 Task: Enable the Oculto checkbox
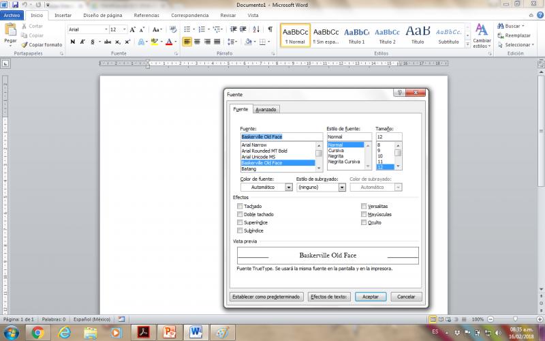(364, 222)
